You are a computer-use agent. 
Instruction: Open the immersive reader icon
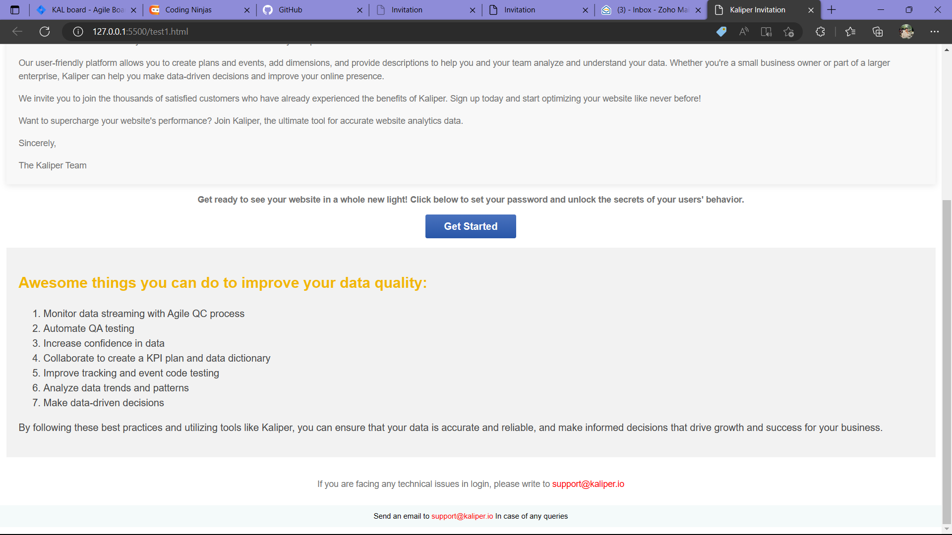pyautogui.click(x=766, y=32)
